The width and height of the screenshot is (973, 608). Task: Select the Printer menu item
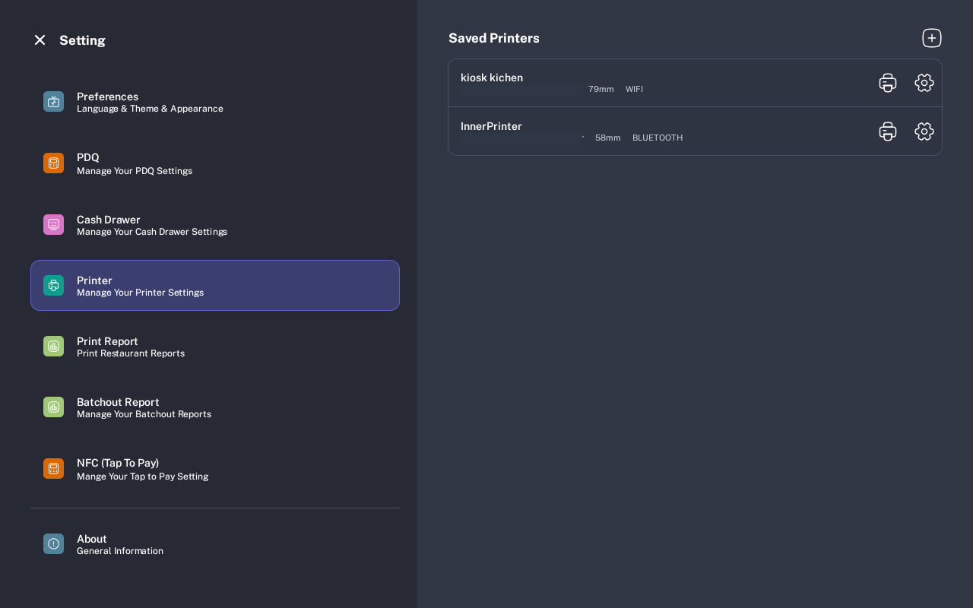point(215,285)
